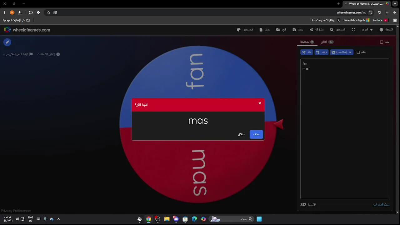Click 'fan' entry in the list

tap(305, 63)
